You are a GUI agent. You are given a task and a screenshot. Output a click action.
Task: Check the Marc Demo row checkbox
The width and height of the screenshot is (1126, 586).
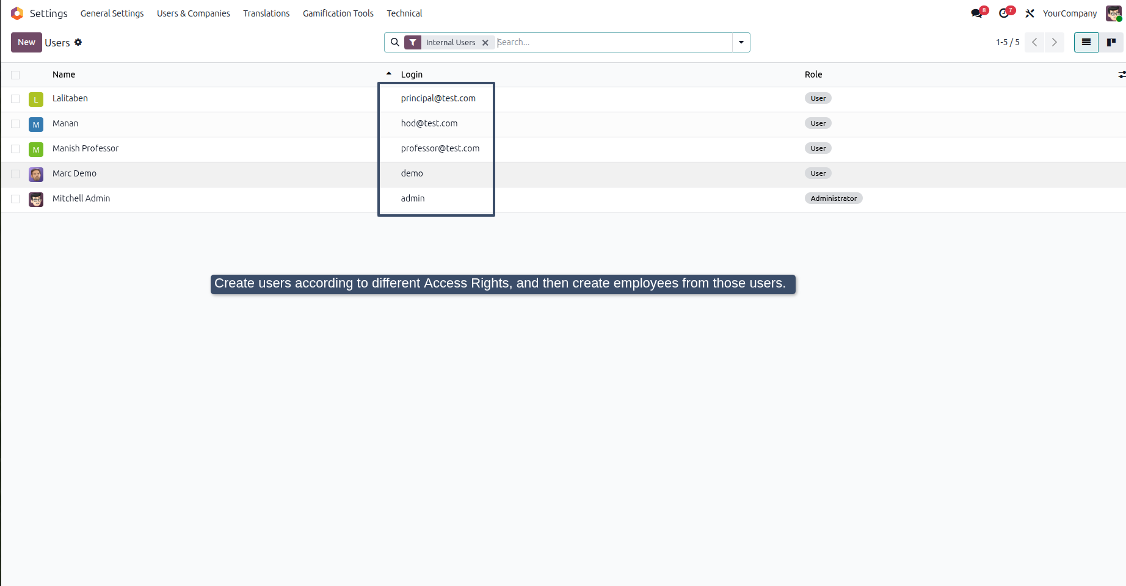coord(15,174)
